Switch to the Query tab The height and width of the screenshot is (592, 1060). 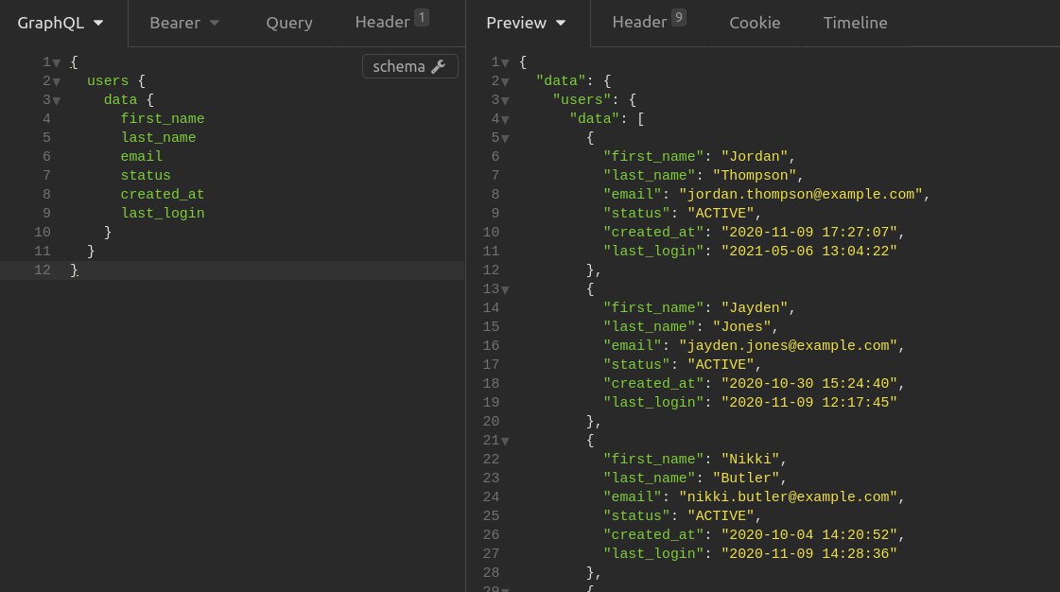tap(289, 23)
